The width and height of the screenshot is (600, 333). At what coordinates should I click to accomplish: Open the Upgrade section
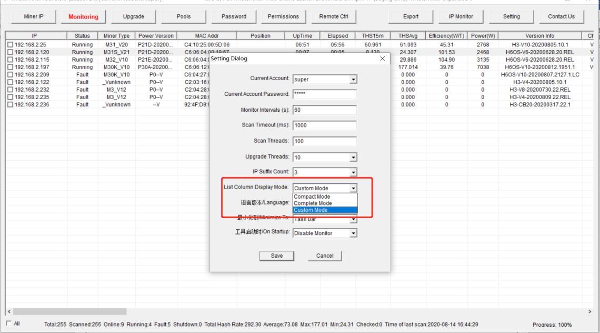[133, 16]
